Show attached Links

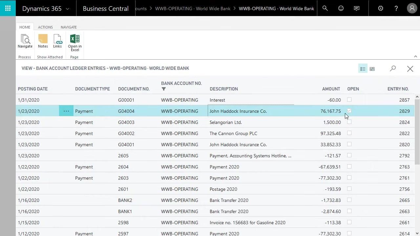(x=57, y=41)
